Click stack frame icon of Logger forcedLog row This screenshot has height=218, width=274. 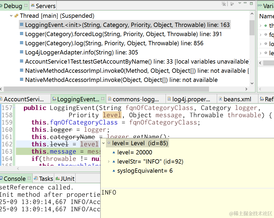[x=22, y=33]
